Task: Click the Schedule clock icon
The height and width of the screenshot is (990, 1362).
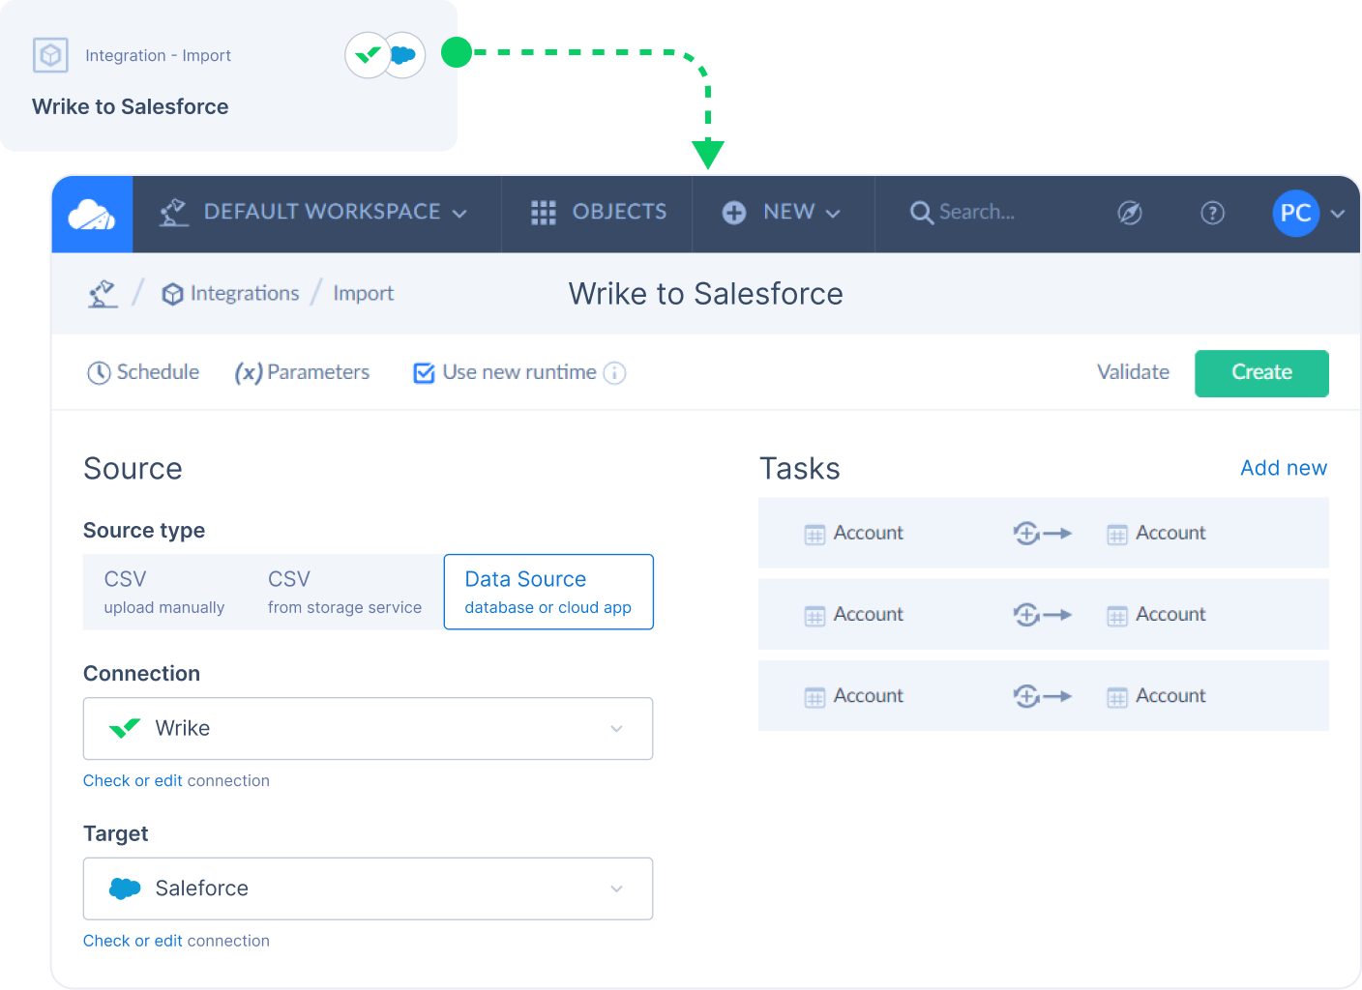Action: click(99, 373)
